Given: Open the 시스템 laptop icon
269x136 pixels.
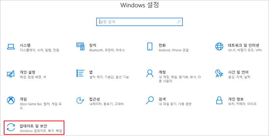Looking at the screenshot, I should click(x=11, y=47).
